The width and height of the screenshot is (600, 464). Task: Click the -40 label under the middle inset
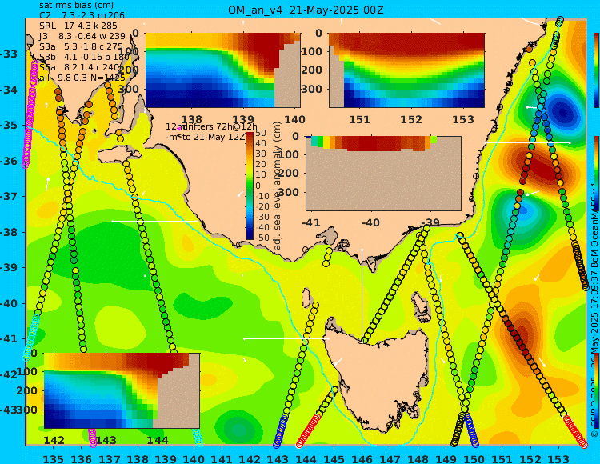(x=370, y=222)
